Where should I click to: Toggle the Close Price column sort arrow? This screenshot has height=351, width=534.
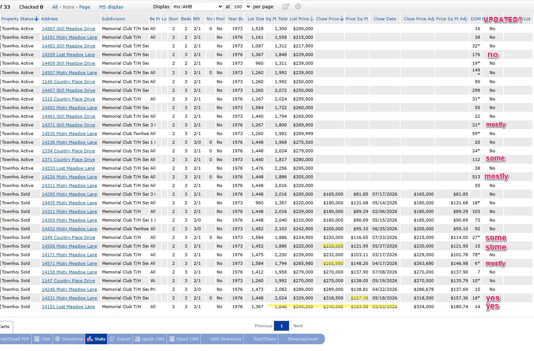click(x=342, y=19)
